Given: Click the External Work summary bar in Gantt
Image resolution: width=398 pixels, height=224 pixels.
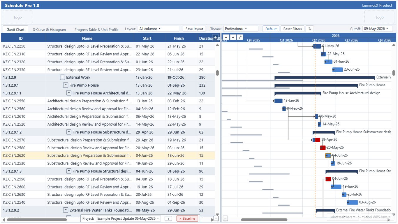Looking at the screenshot, I should (325, 78).
